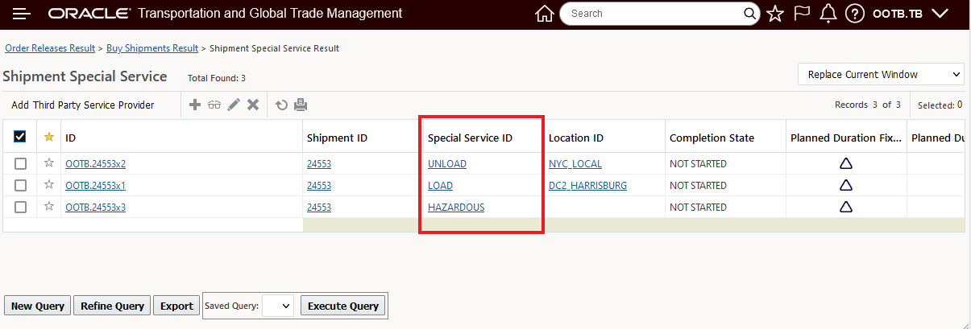Check the row checkbox for OOTB.24553x3
The height and width of the screenshot is (329, 971).
click(20, 208)
